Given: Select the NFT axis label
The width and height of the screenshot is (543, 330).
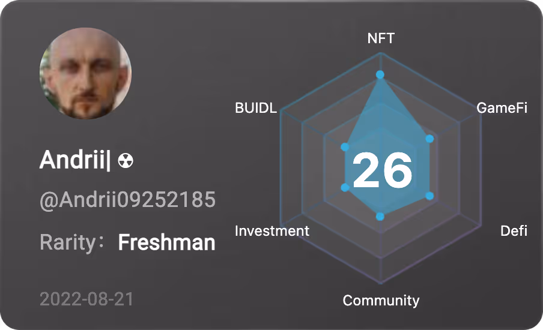Looking at the screenshot, I should click(381, 38).
